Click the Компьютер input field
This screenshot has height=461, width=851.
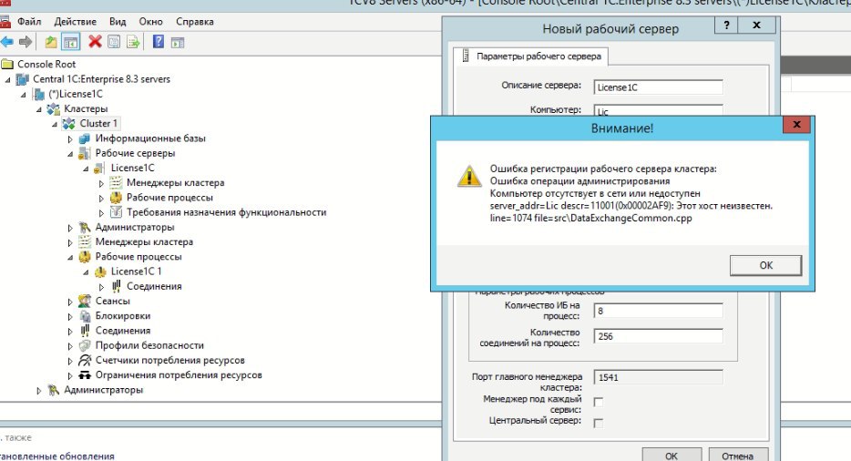(x=659, y=109)
